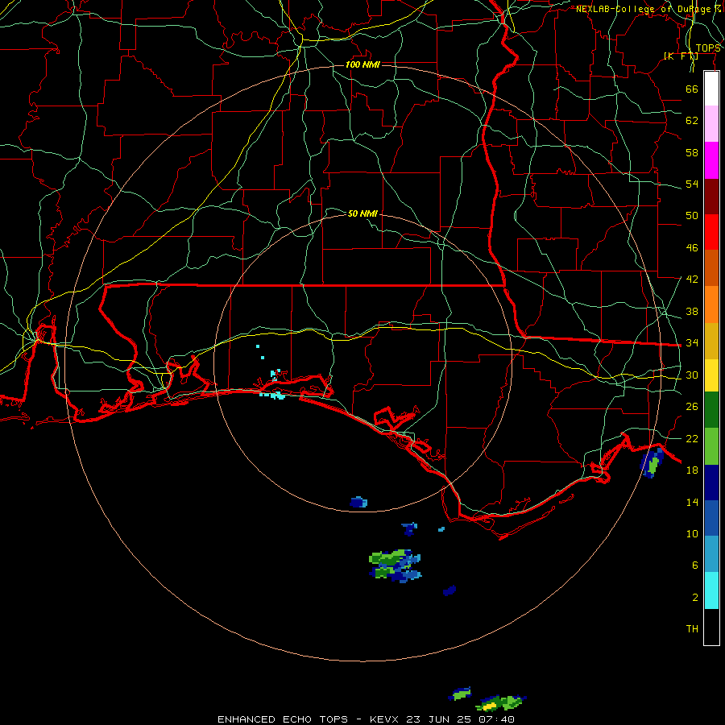The width and height of the screenshot is (725, 725).
Task: Click the legend value "34"
Action: point(692,343)
